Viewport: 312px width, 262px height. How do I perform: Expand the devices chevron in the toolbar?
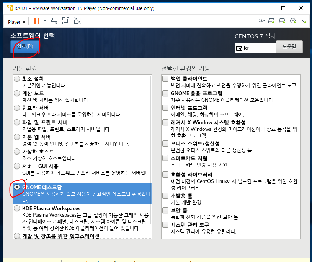[x=261, y=21]
